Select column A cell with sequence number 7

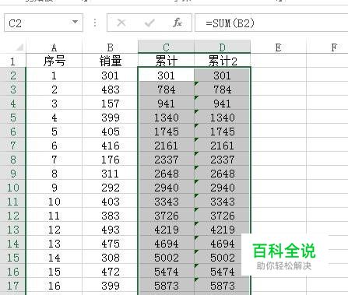54,160
